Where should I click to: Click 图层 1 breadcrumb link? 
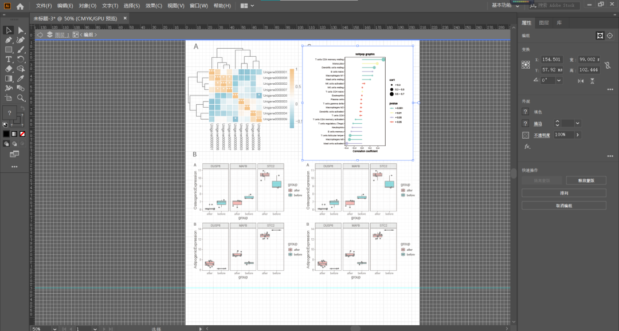tap(62, 35)
